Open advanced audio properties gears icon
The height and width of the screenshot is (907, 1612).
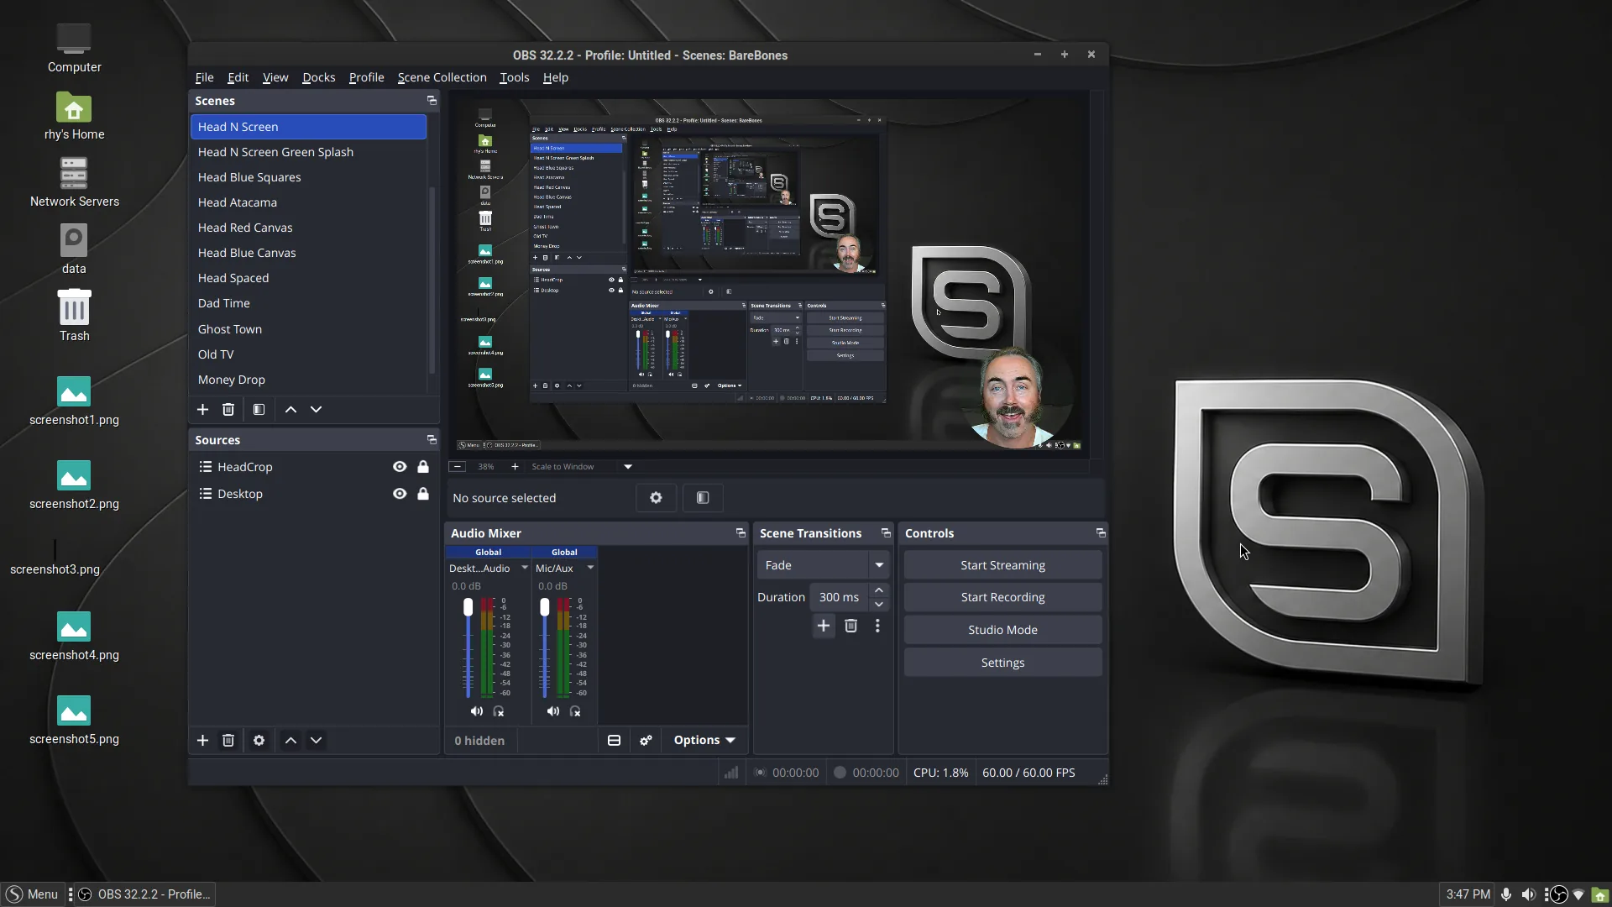tap(646, 740)
